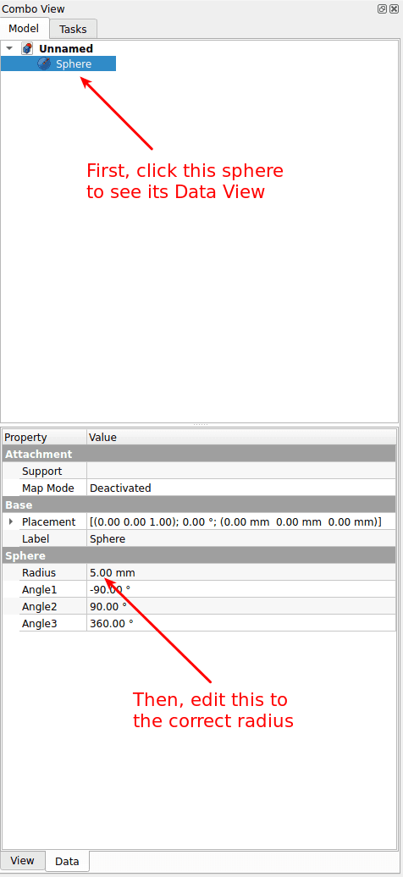Collapse the Unnamed document tree

pos(9,48)
